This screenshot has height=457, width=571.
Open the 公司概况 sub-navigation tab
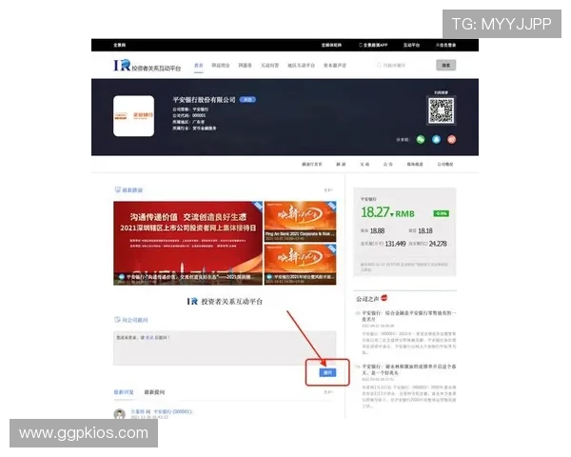[445, 165]
